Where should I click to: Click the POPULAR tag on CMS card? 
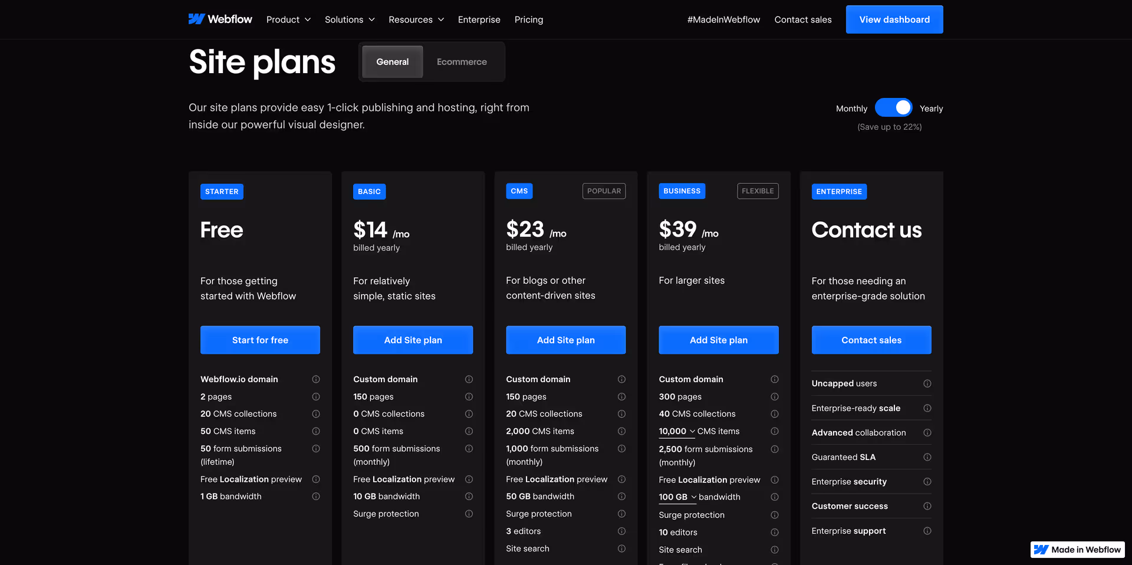click(604, 191)
